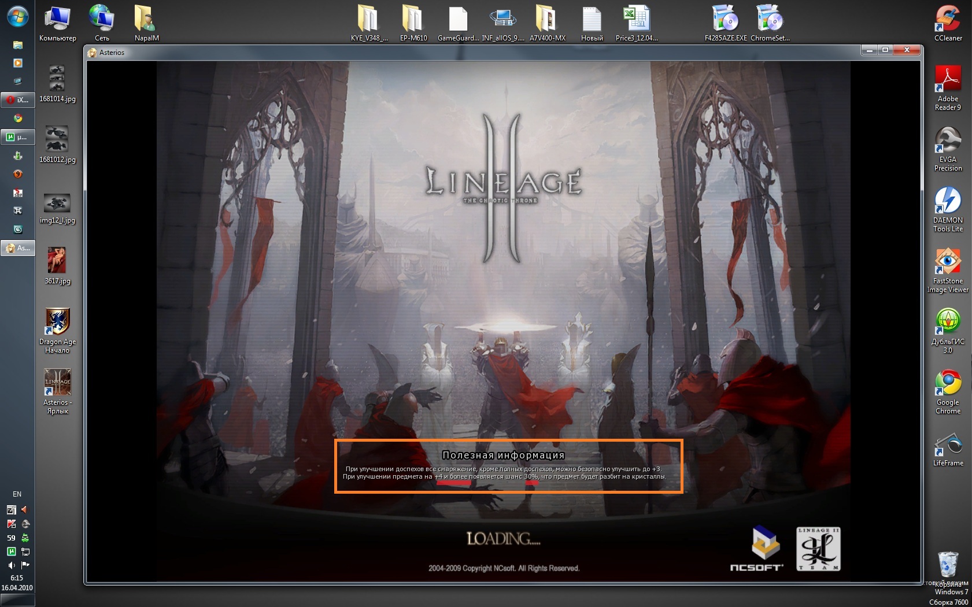
Task: Minimize the Asterios game window
Action: point(868,50)
